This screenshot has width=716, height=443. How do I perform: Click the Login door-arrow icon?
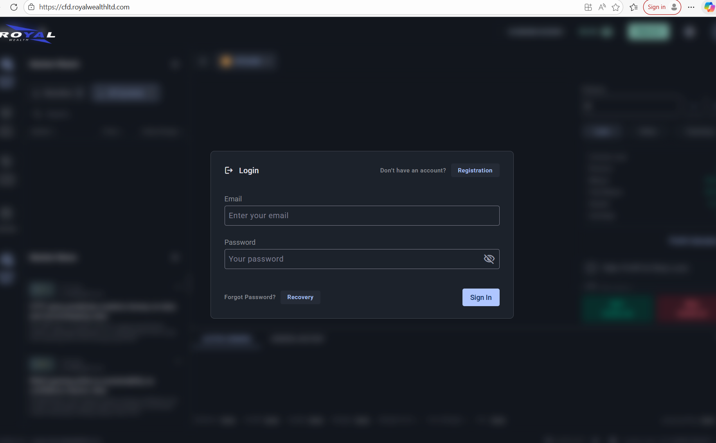point(229,170)
